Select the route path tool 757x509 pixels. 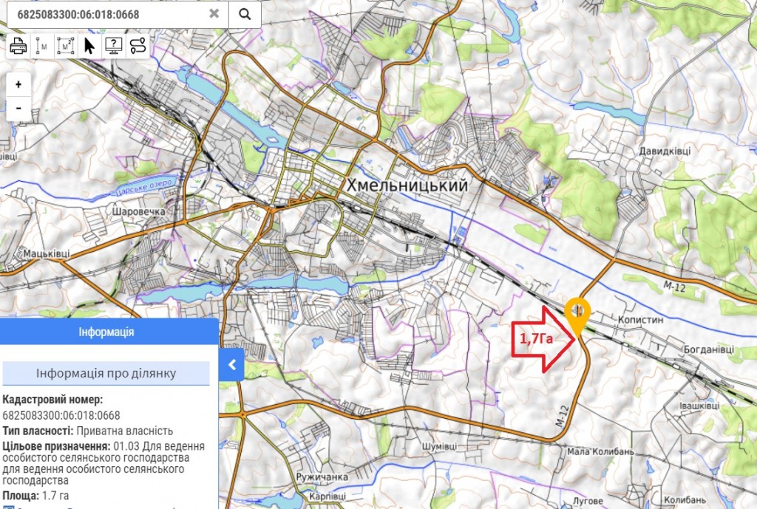pos(138,46)
